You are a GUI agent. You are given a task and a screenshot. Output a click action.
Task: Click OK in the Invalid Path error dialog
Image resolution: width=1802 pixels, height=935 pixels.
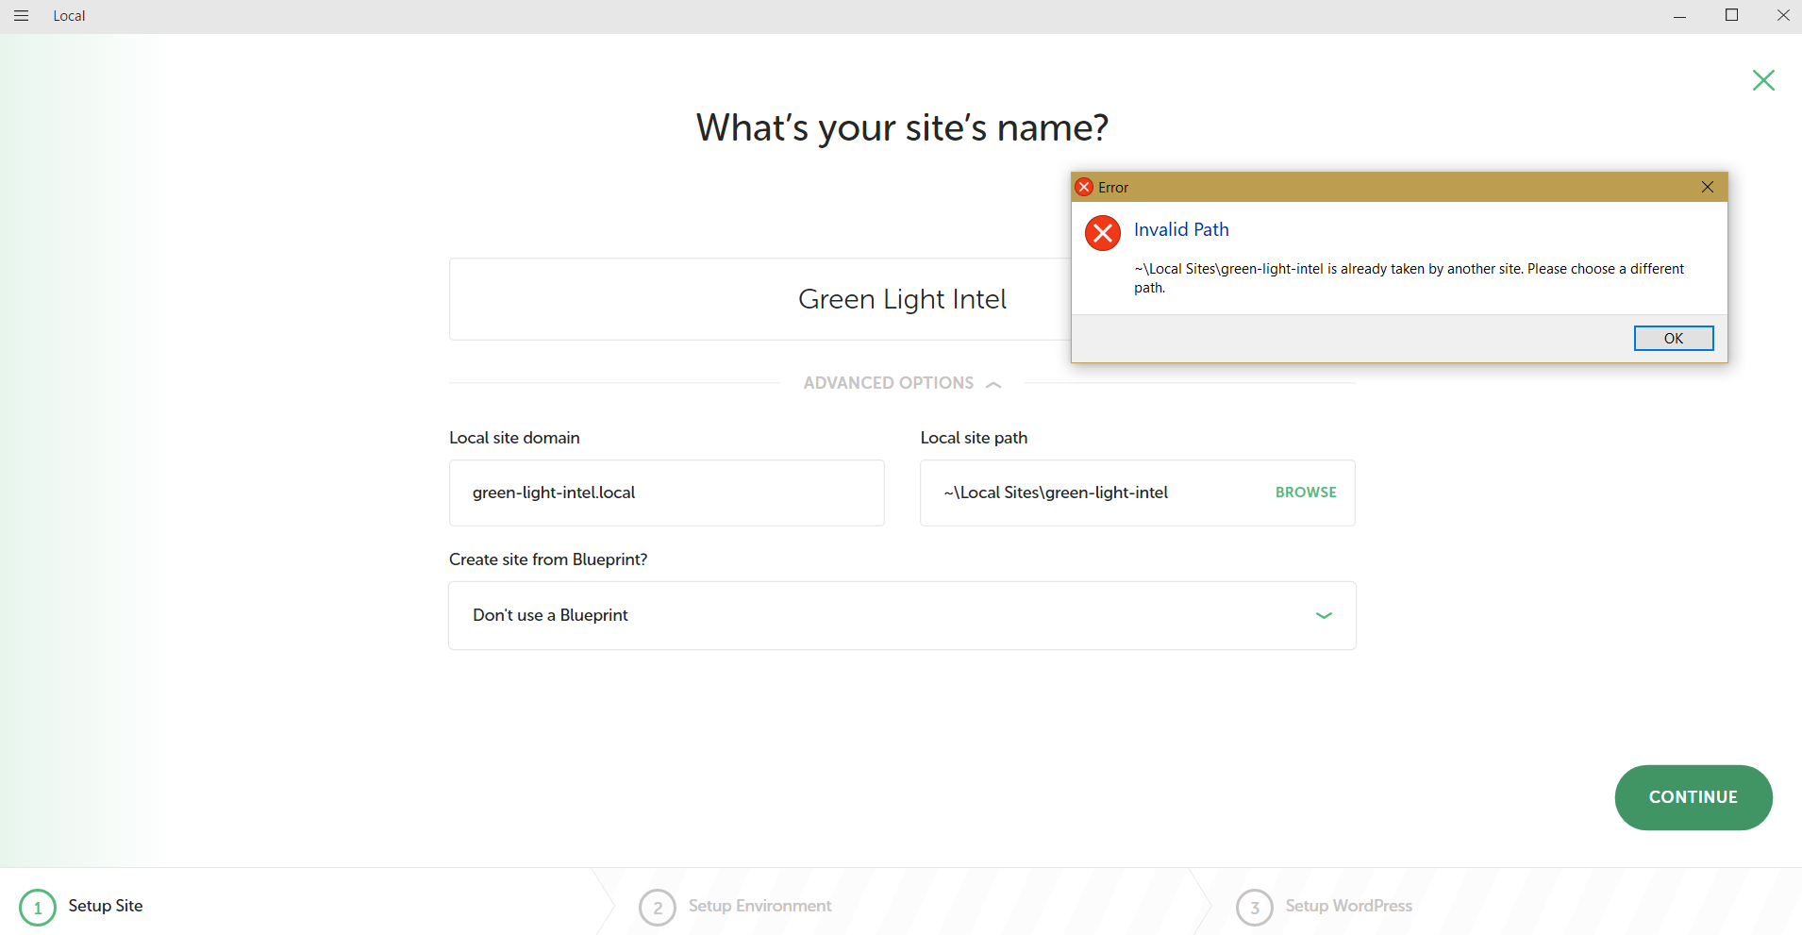1674,338
